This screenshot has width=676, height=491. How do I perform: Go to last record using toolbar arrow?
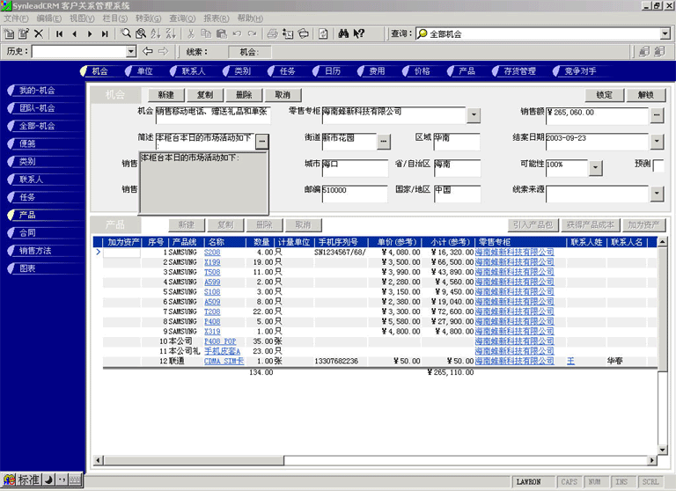tap(105, 33)
